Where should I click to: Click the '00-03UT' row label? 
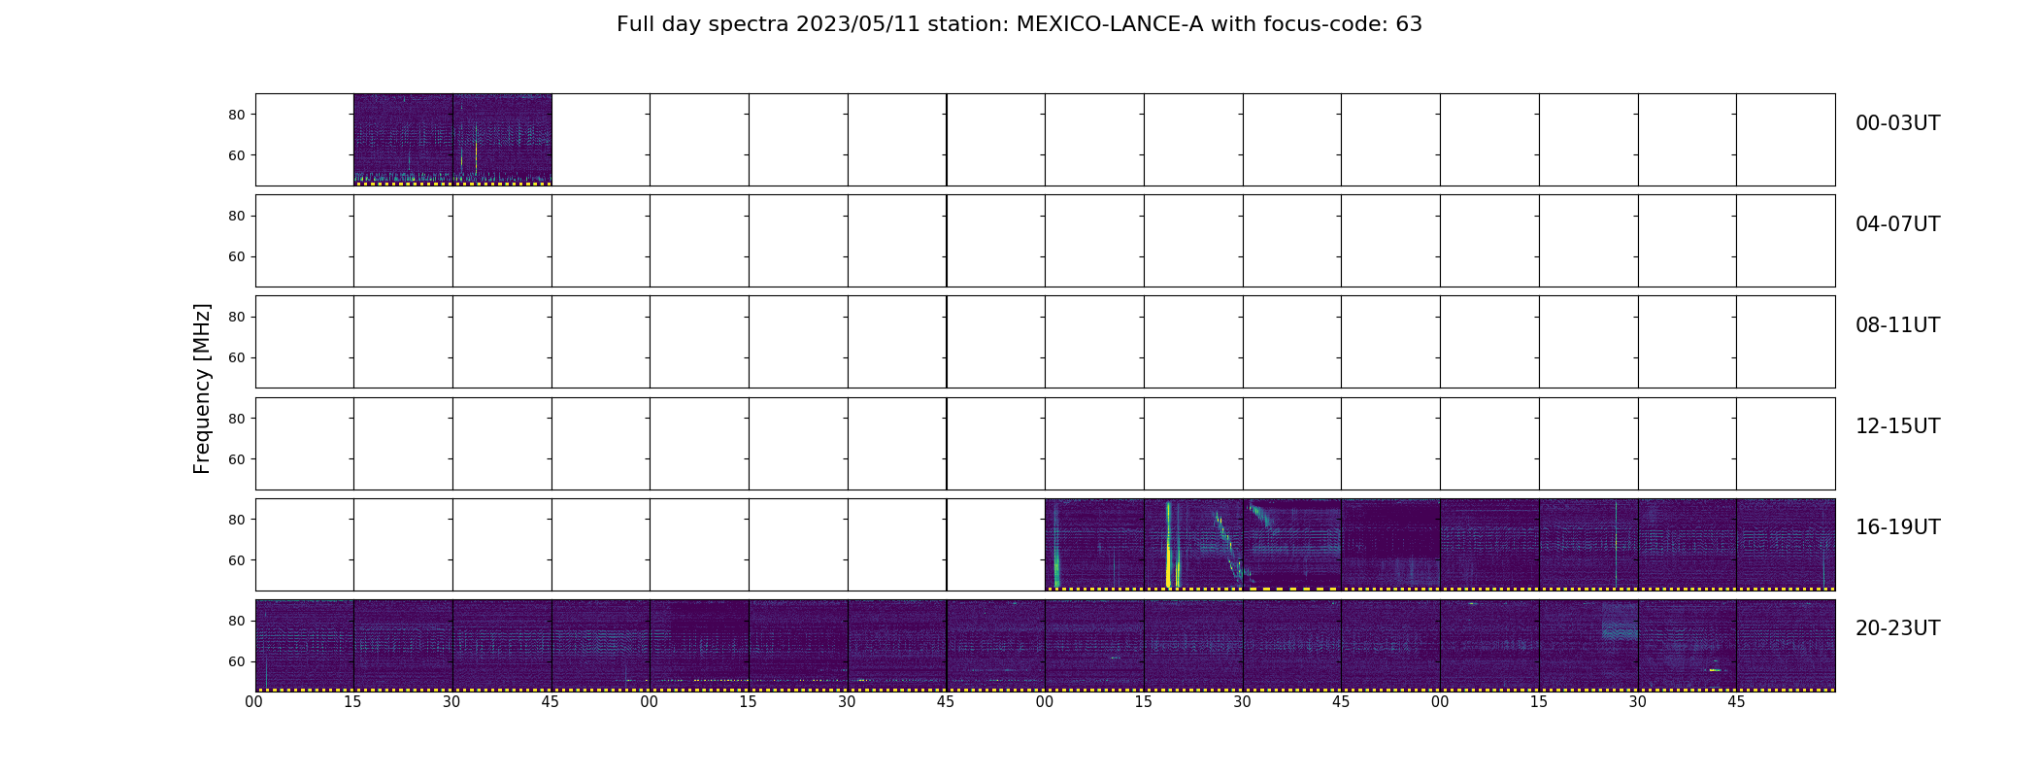coord(1897,123)
